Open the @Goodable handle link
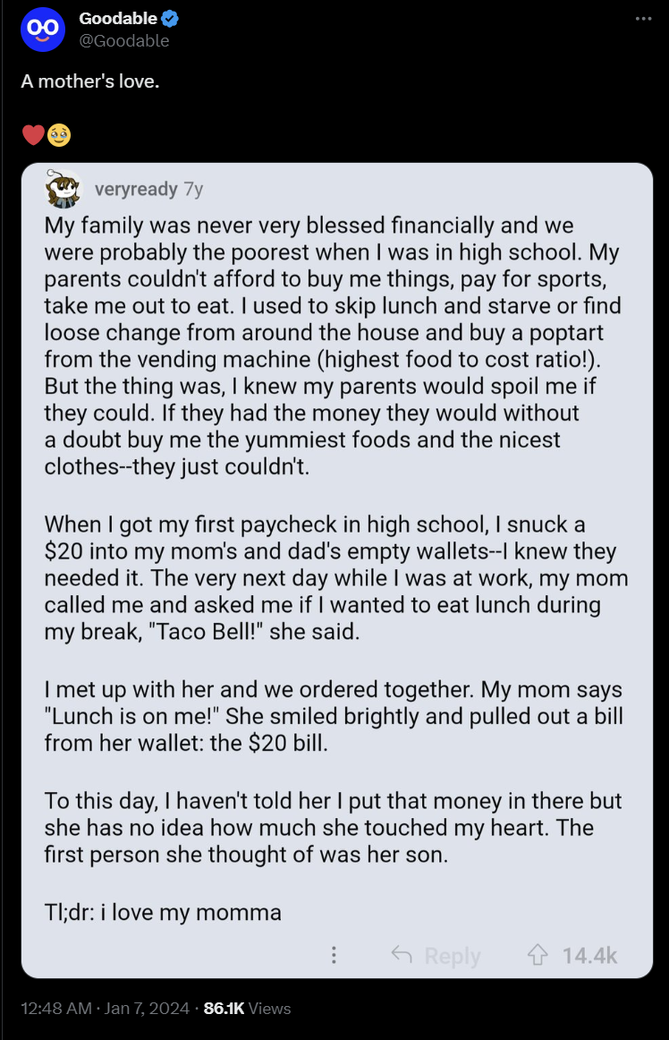The height and width of the screenshot is (1040, 669). point(124,41)
